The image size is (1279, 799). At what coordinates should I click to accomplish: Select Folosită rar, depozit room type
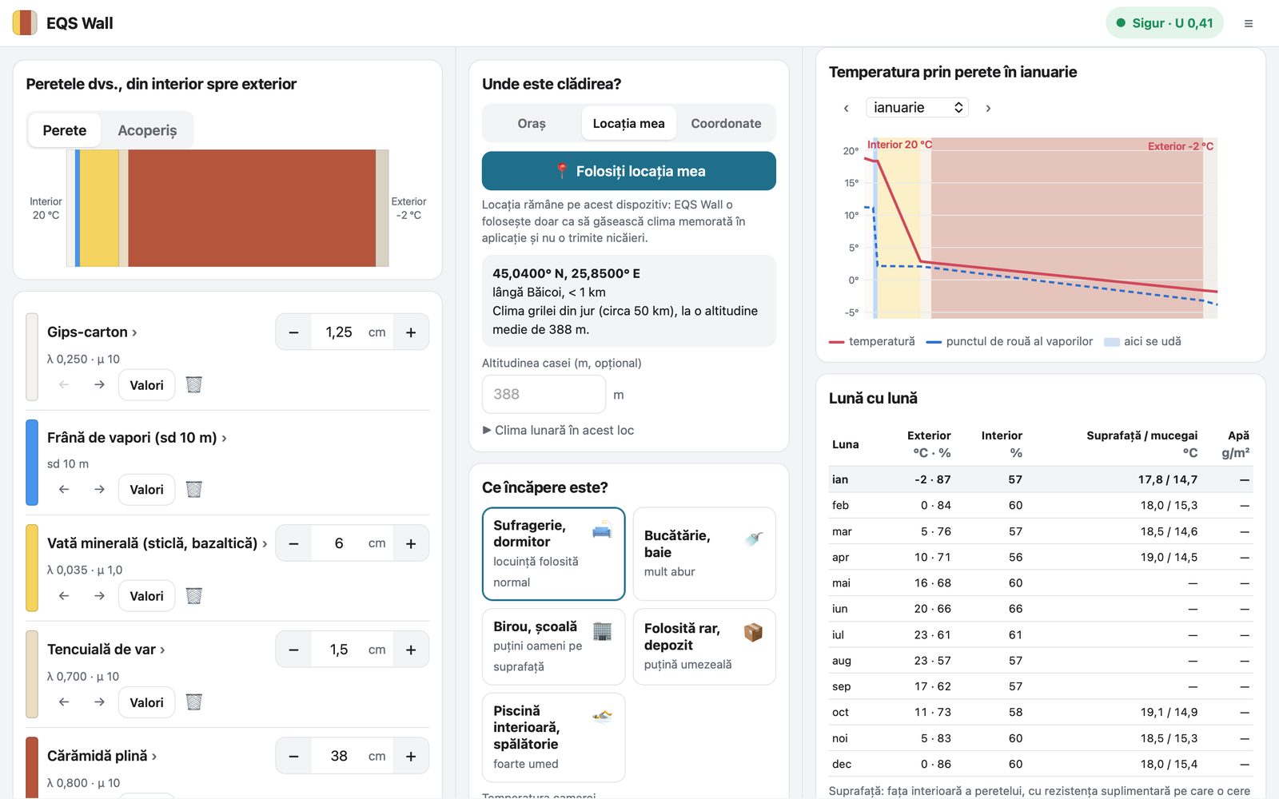coord(704,646)
